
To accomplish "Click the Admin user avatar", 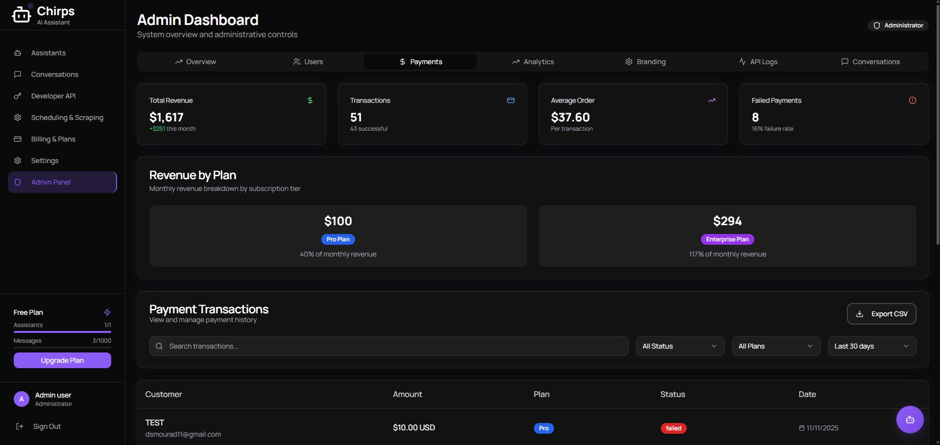I will [21, 399].
